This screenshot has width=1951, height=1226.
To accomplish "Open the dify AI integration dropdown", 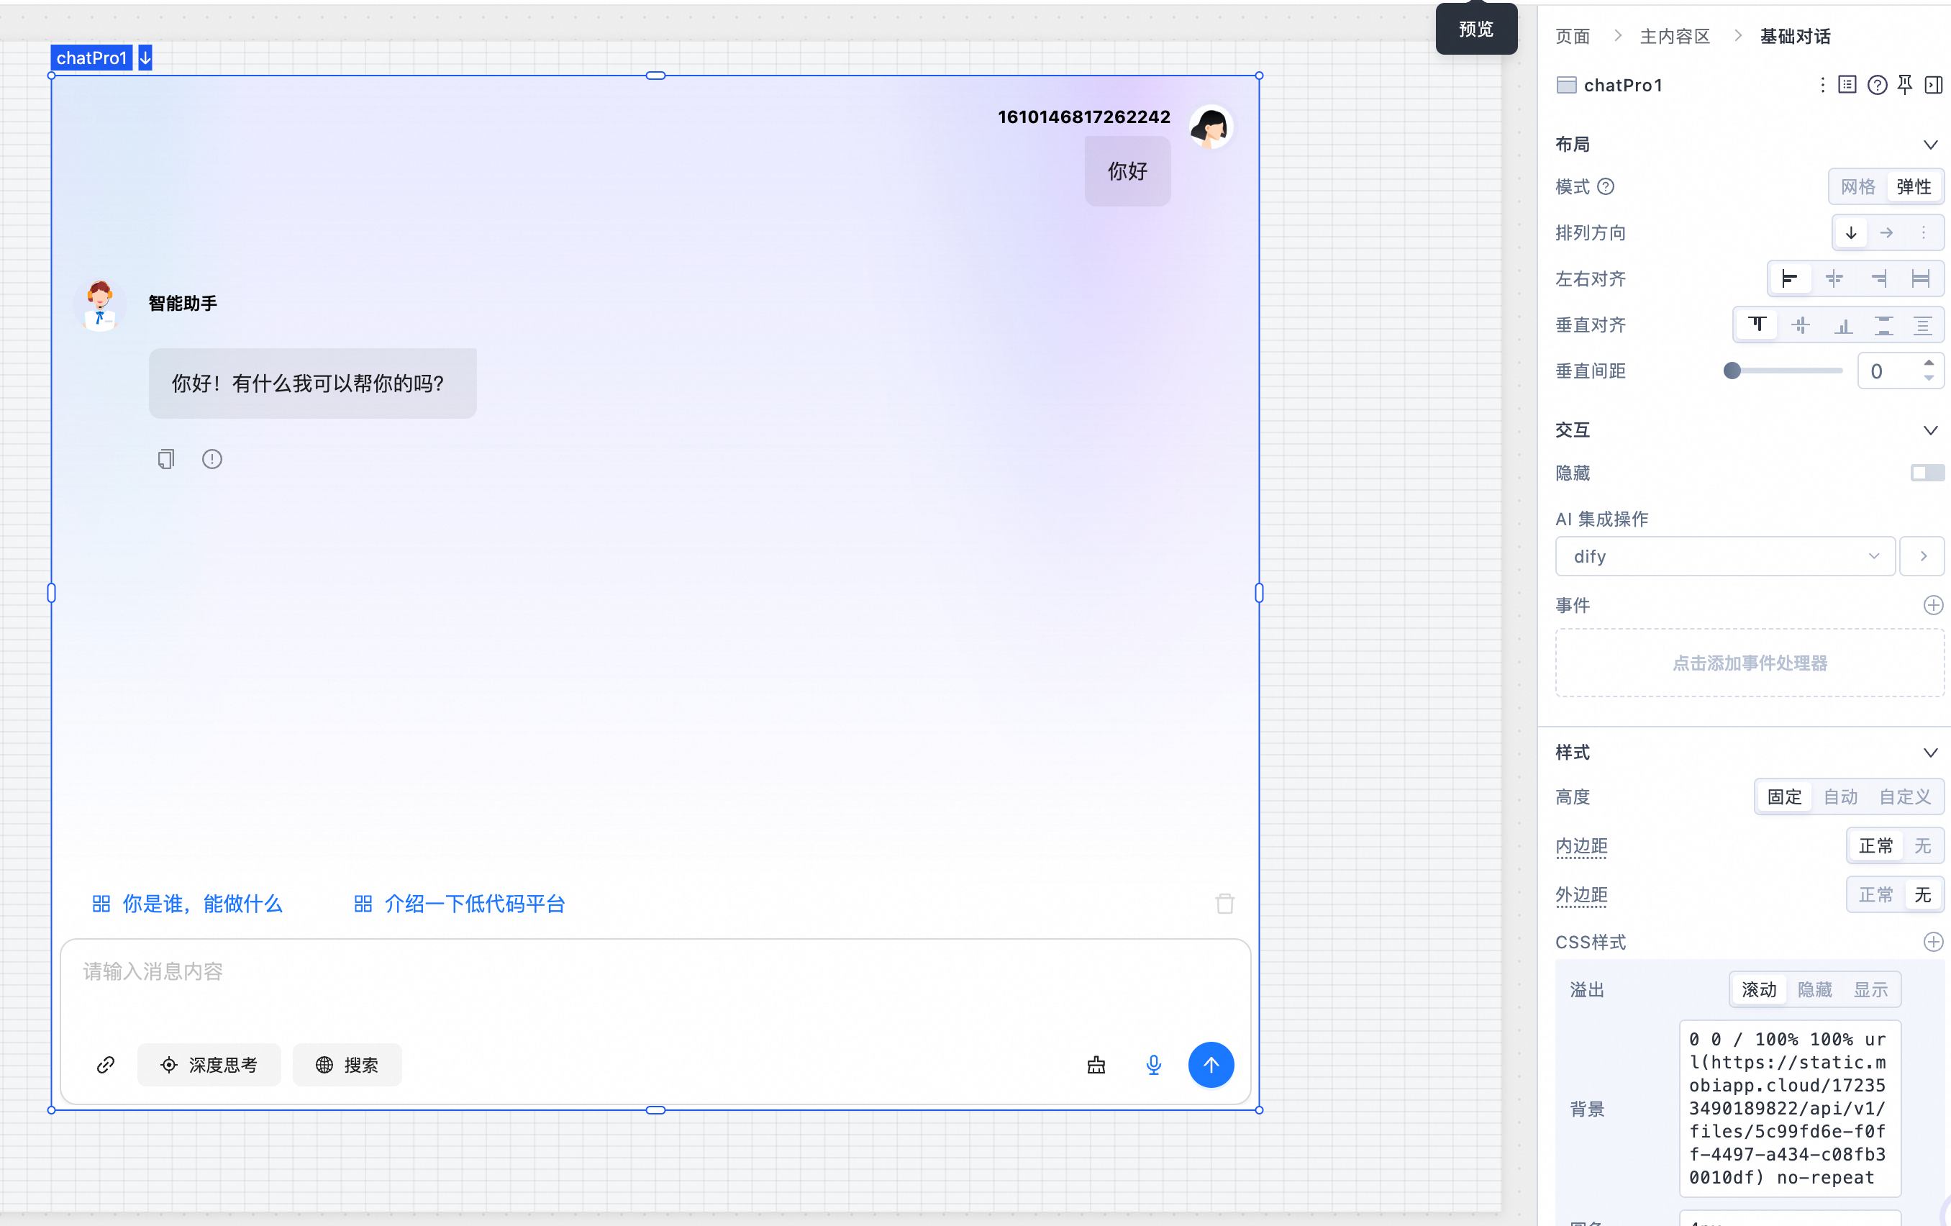I will click(1724, 556).
